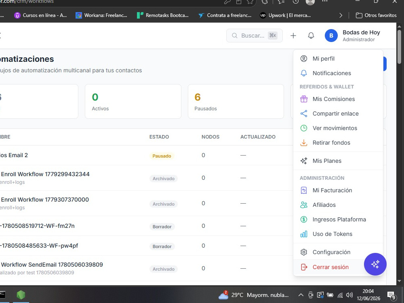Open the Workana bookmark
Viewport: 404px width, 303px height.
pyautogui.click(x=101, y=15)
